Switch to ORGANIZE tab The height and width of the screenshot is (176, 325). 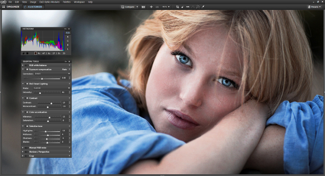11,7
